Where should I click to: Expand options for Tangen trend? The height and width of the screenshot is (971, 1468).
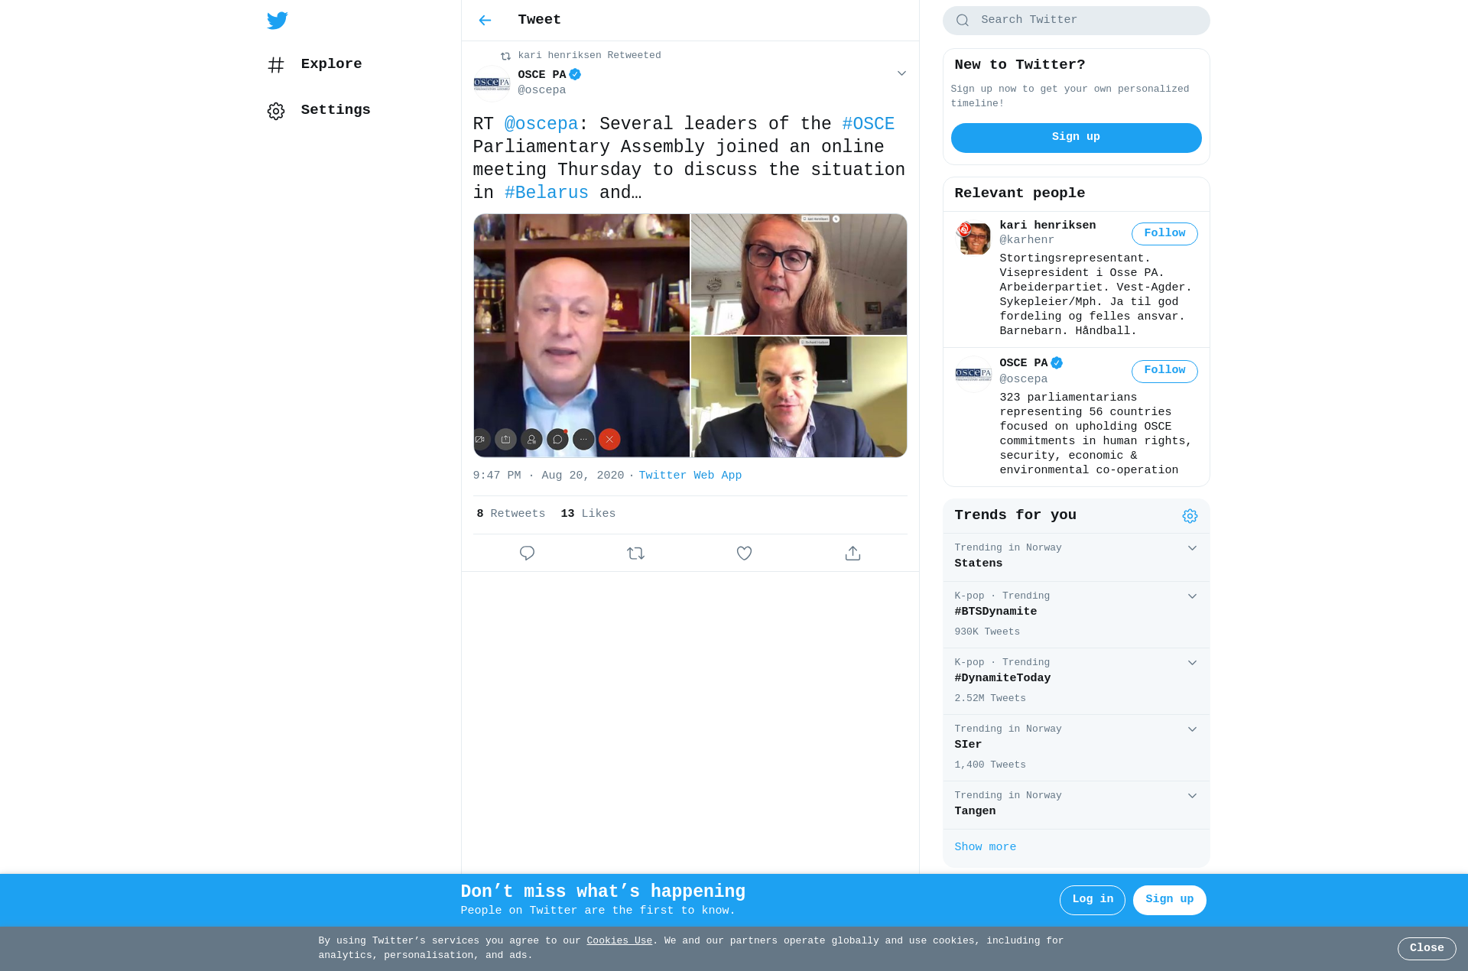tap(1192, 796)
